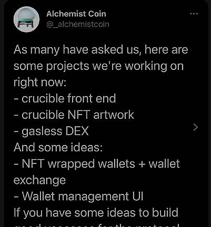
Task: Select the 'NFT wrapped wallets + wallet' line
Action: click(97, 164)
